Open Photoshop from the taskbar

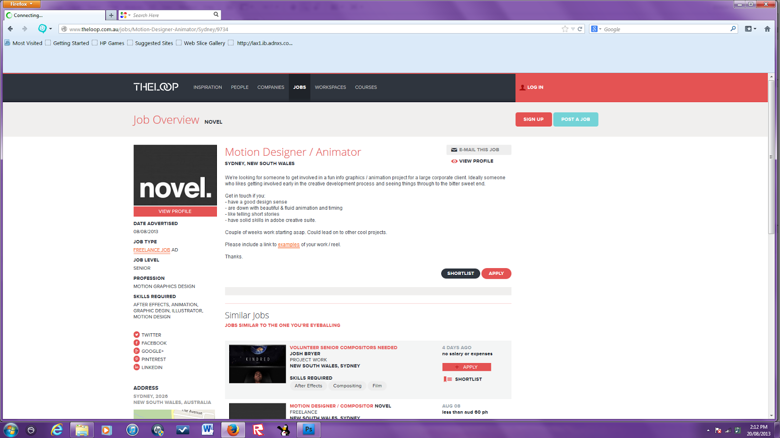point(309,430)
